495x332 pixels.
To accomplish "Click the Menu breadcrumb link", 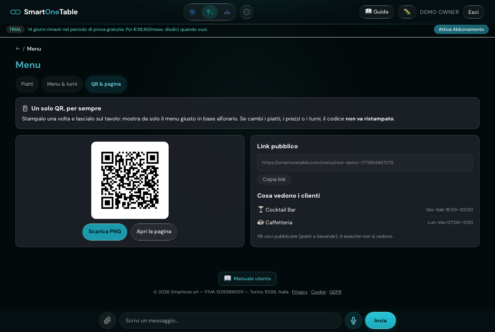I will [34, 49].
